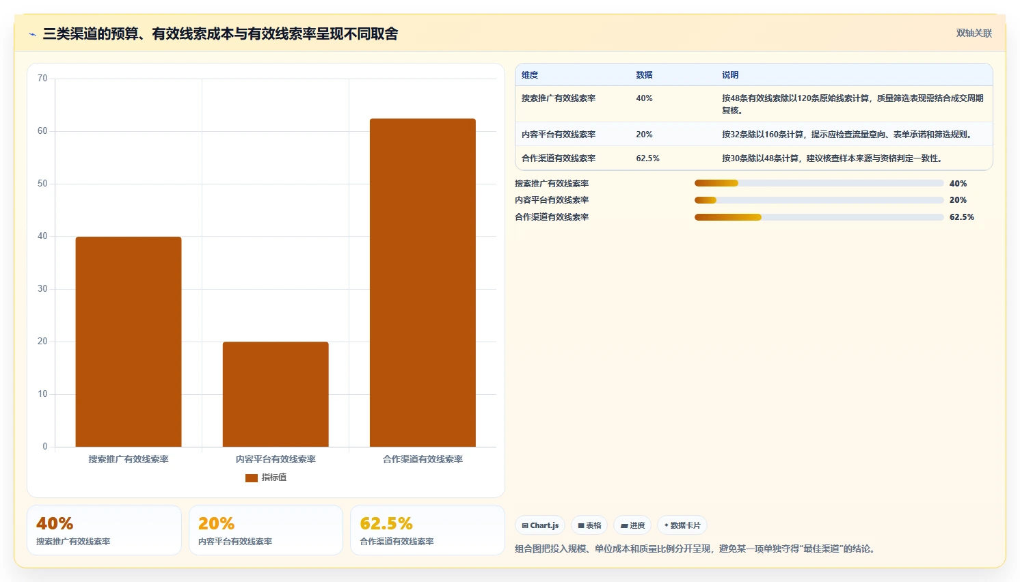Click the page title 三类渠道的预算
The height and width of the screenshot is (582, 1020).
click(x=220, y=33)
